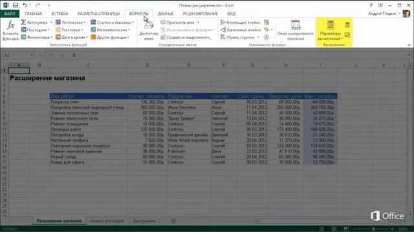Expand the error checking dropdown arrow

[x=272, y=30]
